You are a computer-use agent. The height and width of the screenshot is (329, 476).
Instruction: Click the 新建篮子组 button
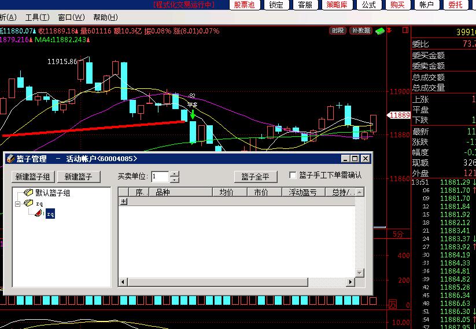tap(33, 177)
